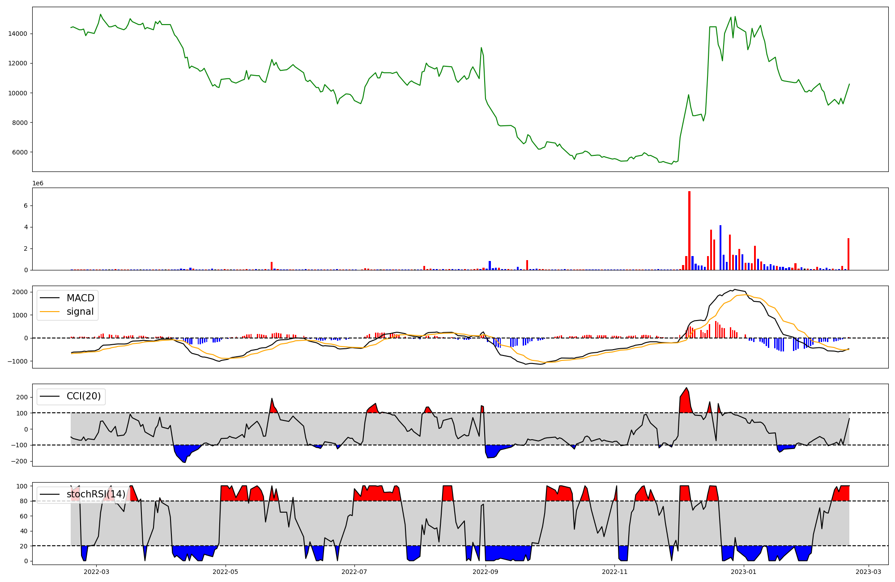Viewport: 895px width, 582px height.
Task: Click the tallest red volume bar
Action: click(689, 231)
